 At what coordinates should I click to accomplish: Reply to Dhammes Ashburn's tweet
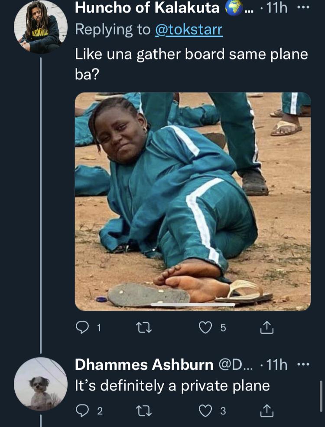click(82, 411)
